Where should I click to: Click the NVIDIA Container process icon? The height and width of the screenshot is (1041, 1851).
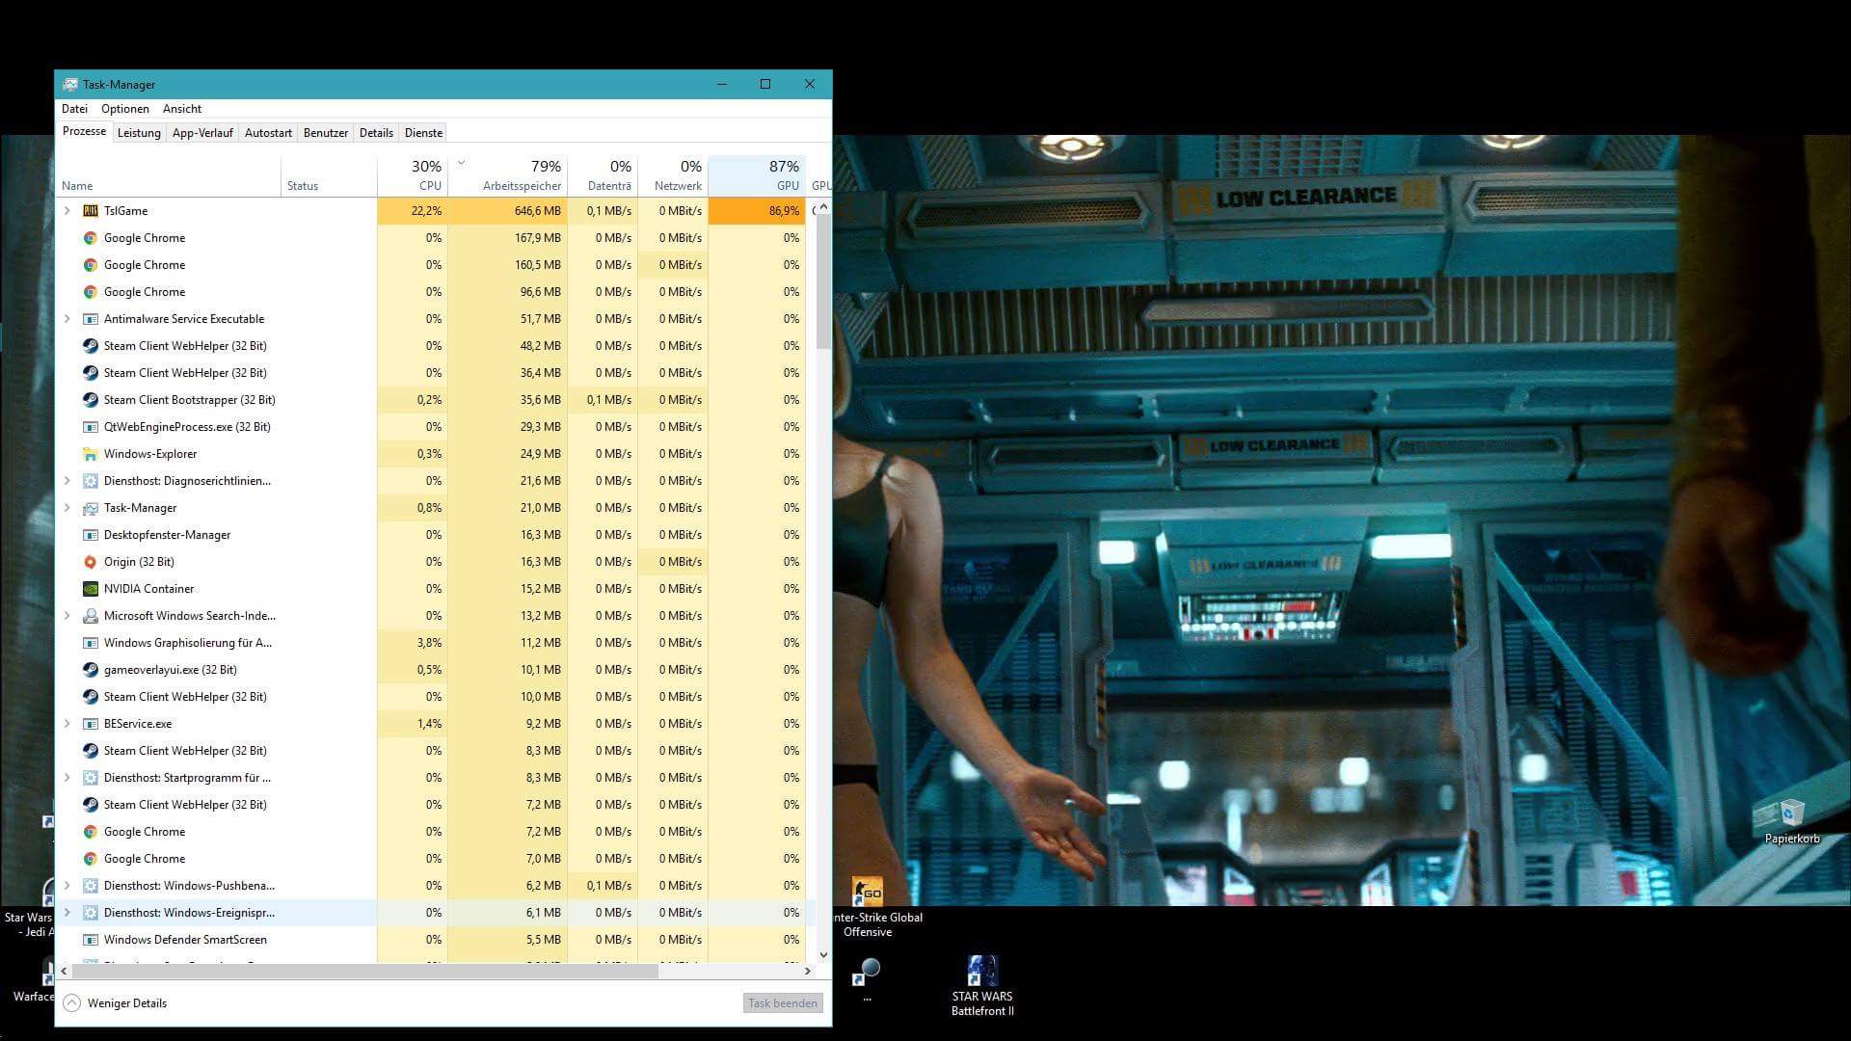pos(91,589)
